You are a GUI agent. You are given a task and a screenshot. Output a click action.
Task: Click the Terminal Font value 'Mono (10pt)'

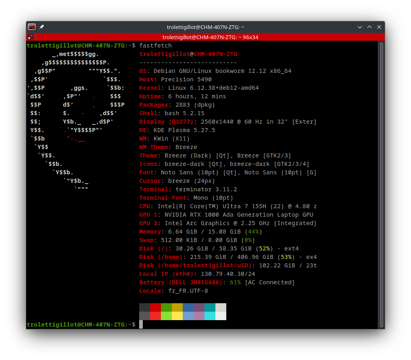tap(213, 198)
